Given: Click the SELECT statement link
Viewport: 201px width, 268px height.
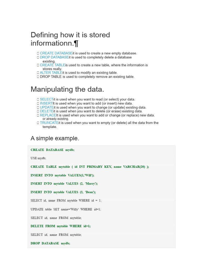Looking at the screenshot, I should click(46, 99).
